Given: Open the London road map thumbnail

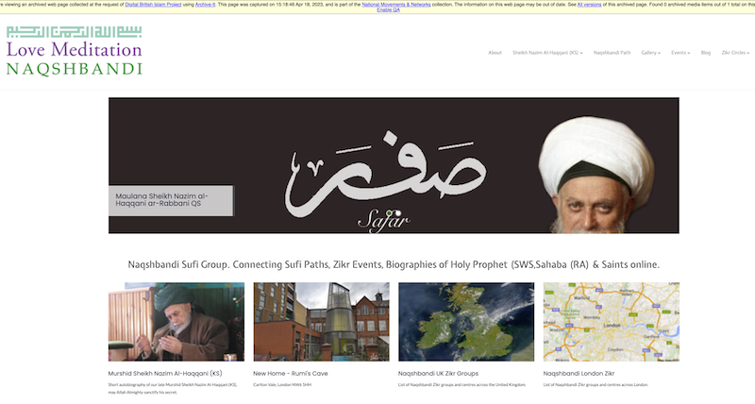Looking at the screenshot, I should (x=611, y=322).
